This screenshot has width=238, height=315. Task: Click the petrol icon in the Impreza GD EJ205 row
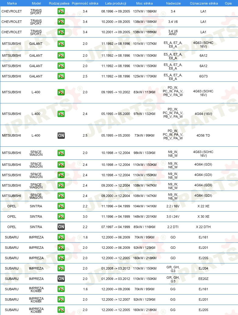(x=61, y=258)
